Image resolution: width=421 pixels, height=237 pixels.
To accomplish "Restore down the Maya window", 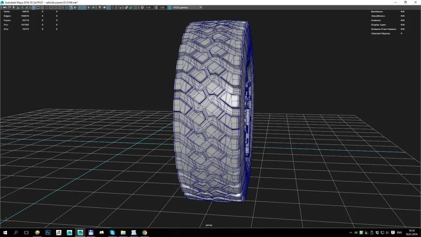I will pos(405,2).
